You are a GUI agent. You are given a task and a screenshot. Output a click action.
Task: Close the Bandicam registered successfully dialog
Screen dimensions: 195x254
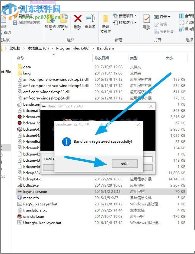[x=139, y=124]
